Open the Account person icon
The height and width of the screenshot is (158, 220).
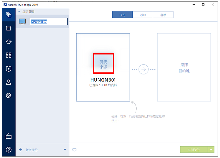(8, 82)
